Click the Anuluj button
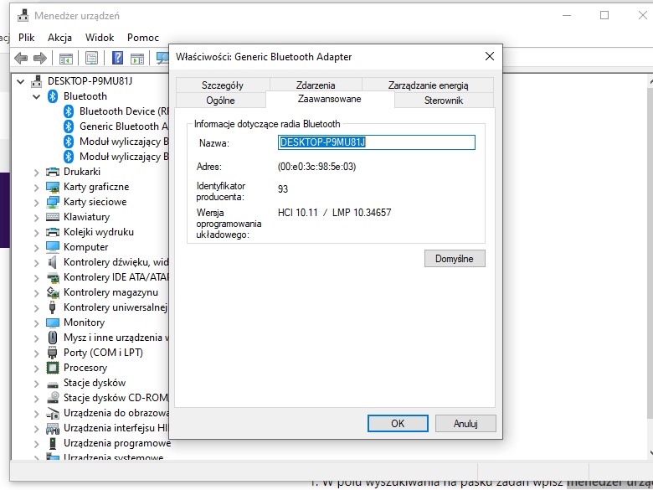 tap(465, 423)
